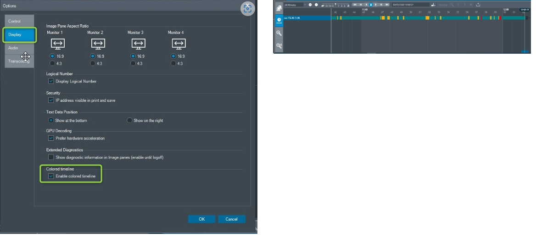Toggle Prefer hardware acceleration checkbox
536x238 pixels.
tap(51, 138)
